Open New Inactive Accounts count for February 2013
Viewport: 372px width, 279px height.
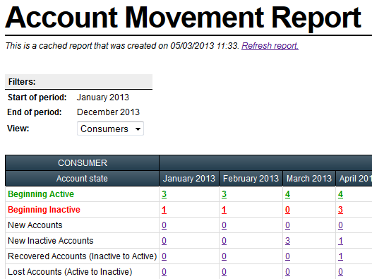[x=224, y=241]
